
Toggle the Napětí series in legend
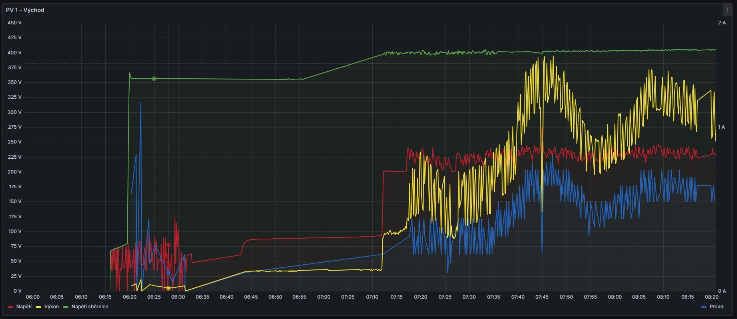(x=24, y=307)
